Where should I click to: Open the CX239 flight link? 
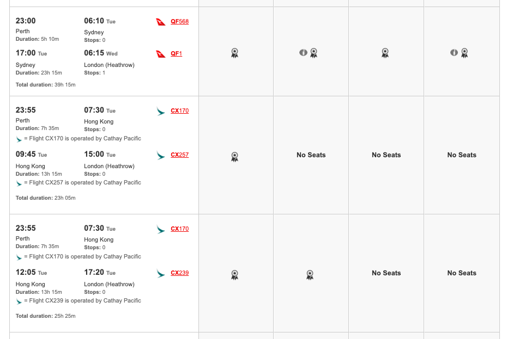pyautogui.click(x=179, y=273)
